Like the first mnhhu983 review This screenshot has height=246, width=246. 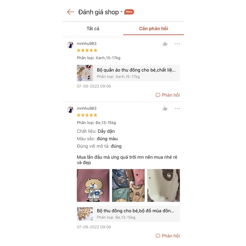tap(165, 44)
